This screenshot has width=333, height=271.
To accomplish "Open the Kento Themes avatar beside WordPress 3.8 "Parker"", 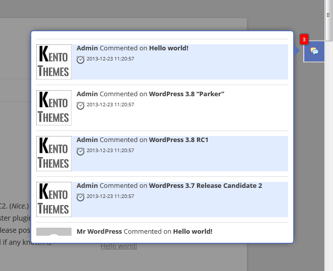I will [x=54, y=108].
